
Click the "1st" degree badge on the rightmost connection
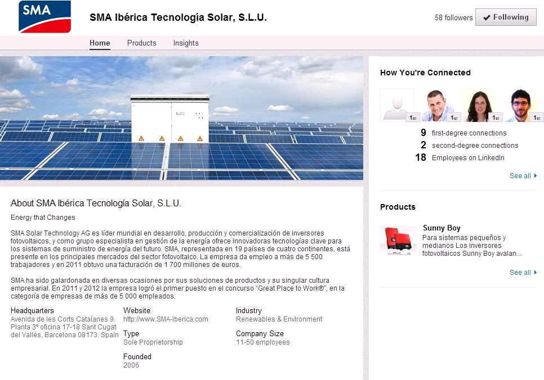coord(535,116)
